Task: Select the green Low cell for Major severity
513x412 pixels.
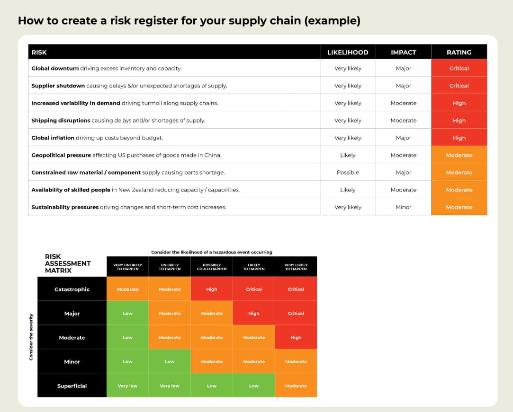Action: tap(127, 313)
